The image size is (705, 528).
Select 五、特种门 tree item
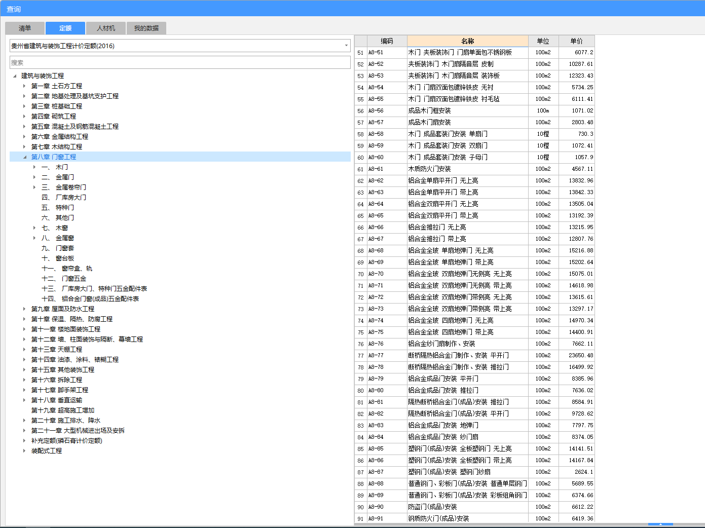click(x=58, y=208)
